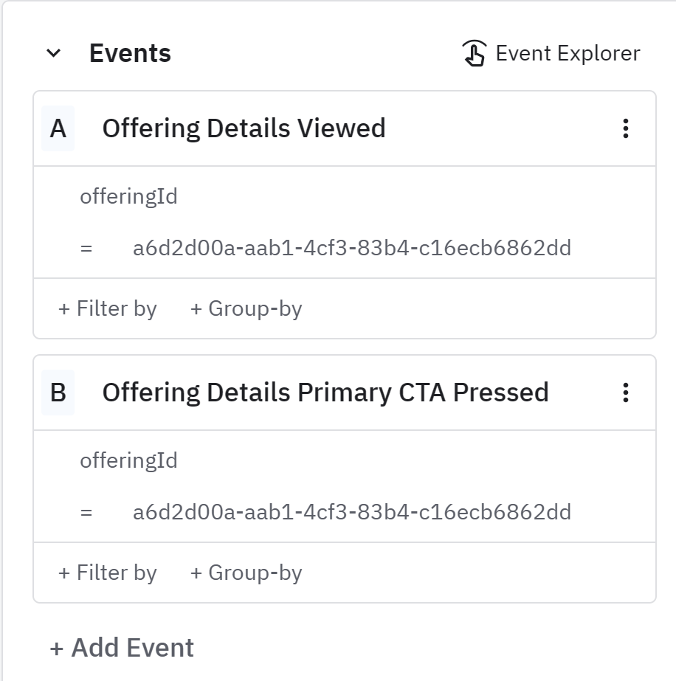Viewport: 676px width, 681px height.
Task: Click the letter A event badge
Action: 58,128
